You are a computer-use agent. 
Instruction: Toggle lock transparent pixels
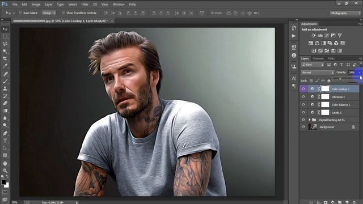[x=311, y=80]
